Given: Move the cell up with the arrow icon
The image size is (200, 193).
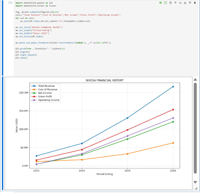Looking at the screenshot, I should click(x=175, y=3).
